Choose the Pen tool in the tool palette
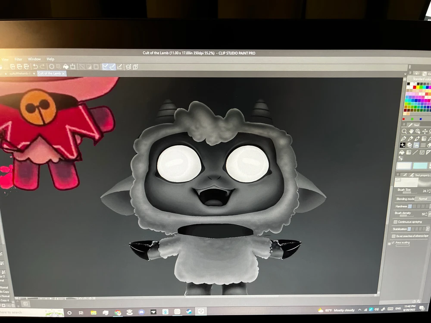Viewport: 431px width, 323px height. click(403, 138)
